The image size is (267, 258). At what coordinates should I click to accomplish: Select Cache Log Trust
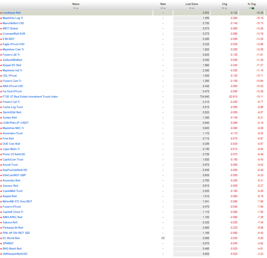[x=13, y=107]
